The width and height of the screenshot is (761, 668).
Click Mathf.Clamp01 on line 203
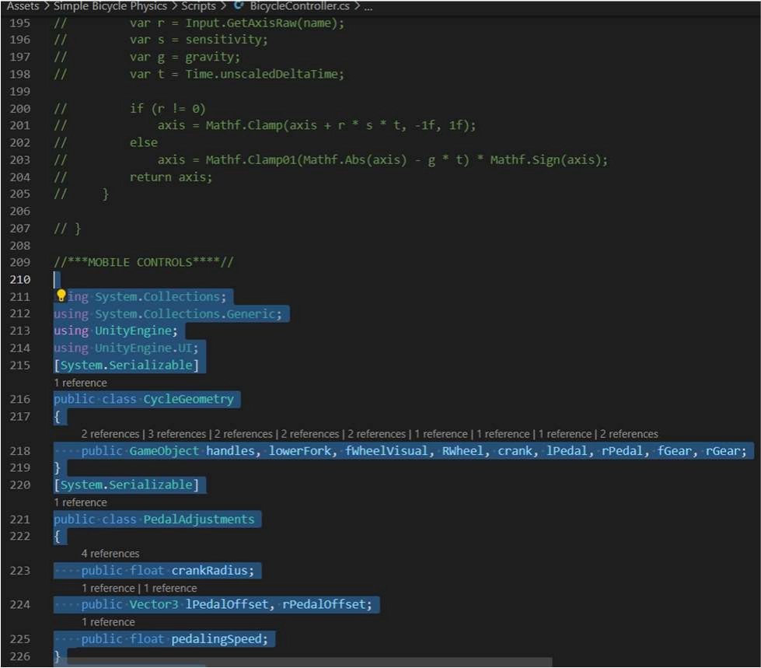[x=250, y=159]
